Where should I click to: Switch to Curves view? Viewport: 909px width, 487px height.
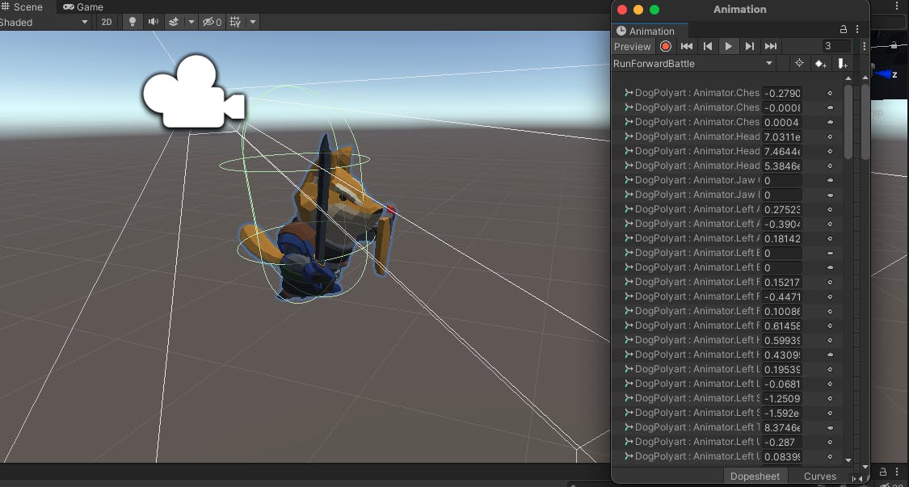click(x=820, y=476)
